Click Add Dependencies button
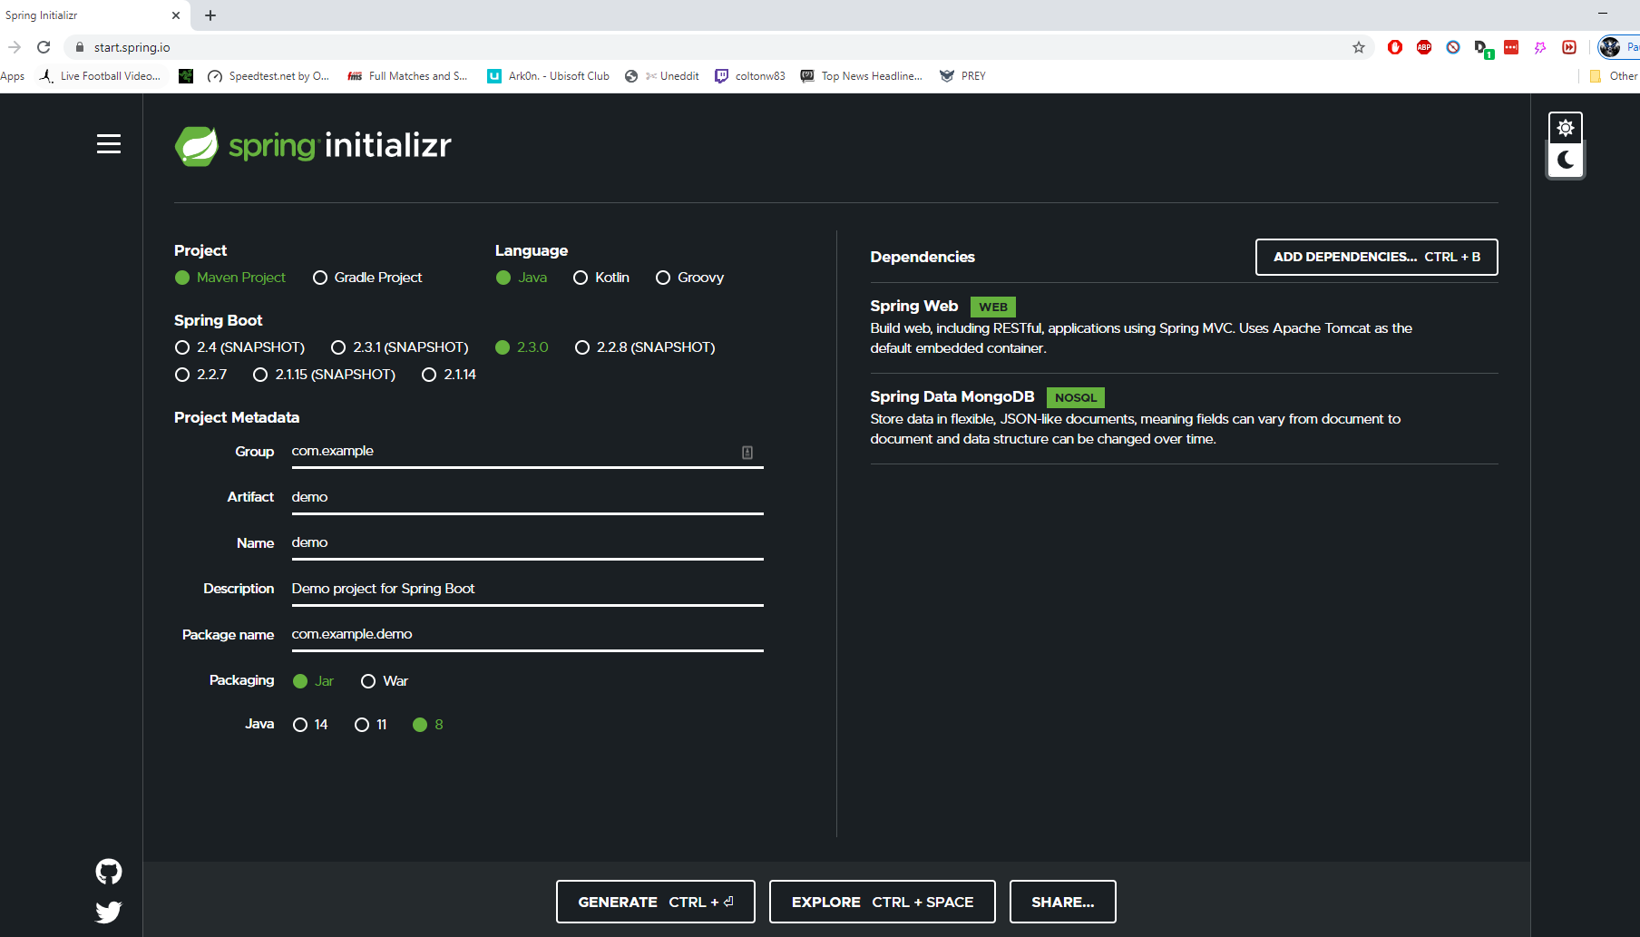The width and height of the screenshot is (1640, 937). coord(1376,257)
